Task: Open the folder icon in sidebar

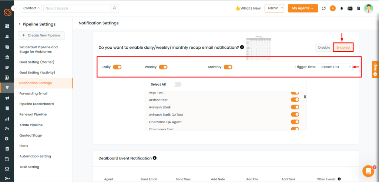Action: click(x=7, y=128)
